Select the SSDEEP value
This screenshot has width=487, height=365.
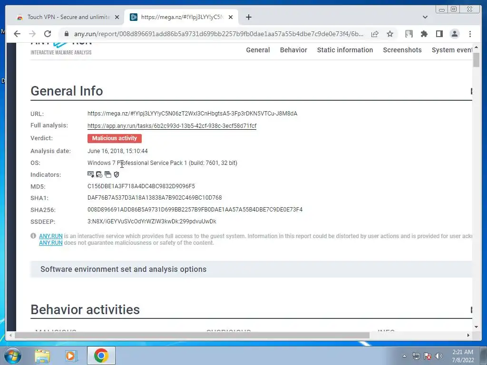coord(152,221)
